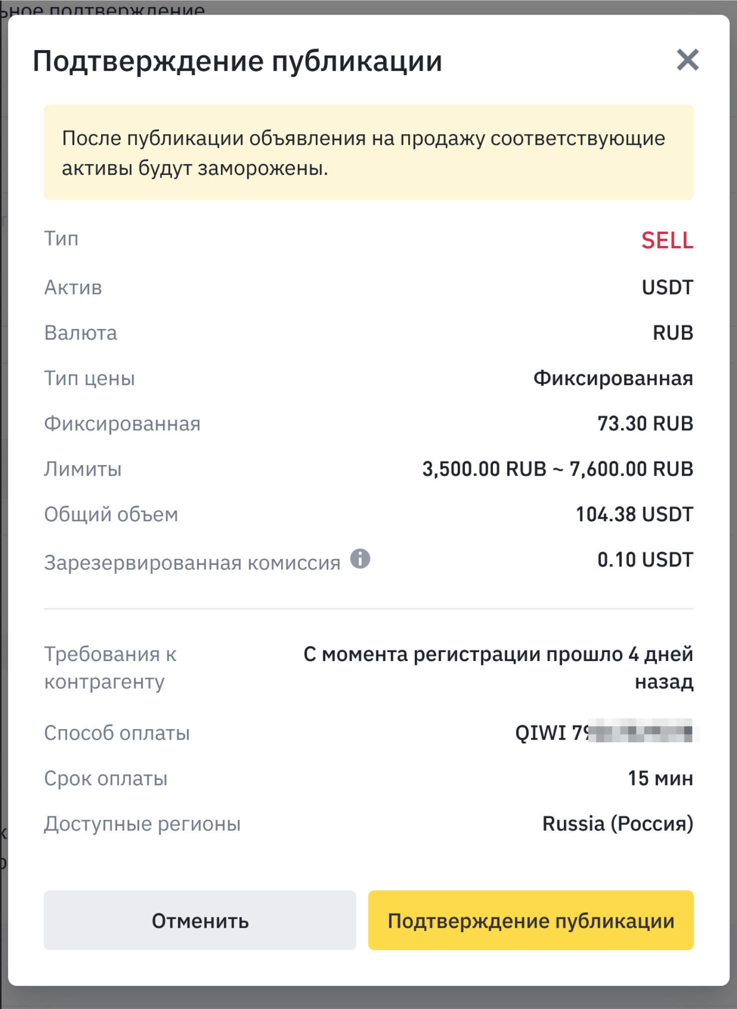The height and width of the screenshot is (1009, 737).
Task: Click the yellow frozen-assets warning banner
Action: point(368,152)
